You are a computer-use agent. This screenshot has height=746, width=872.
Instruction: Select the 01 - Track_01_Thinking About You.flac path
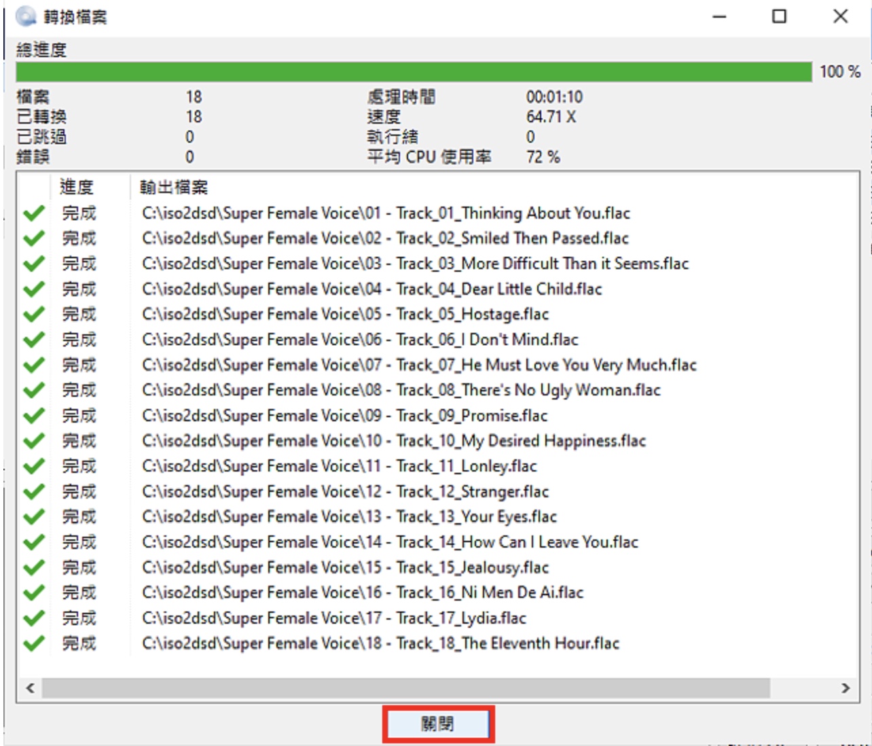click(x=386, y=213)
